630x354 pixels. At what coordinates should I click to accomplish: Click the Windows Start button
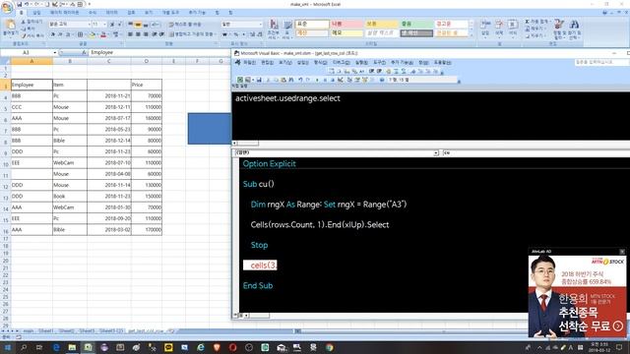coord(7,347)
